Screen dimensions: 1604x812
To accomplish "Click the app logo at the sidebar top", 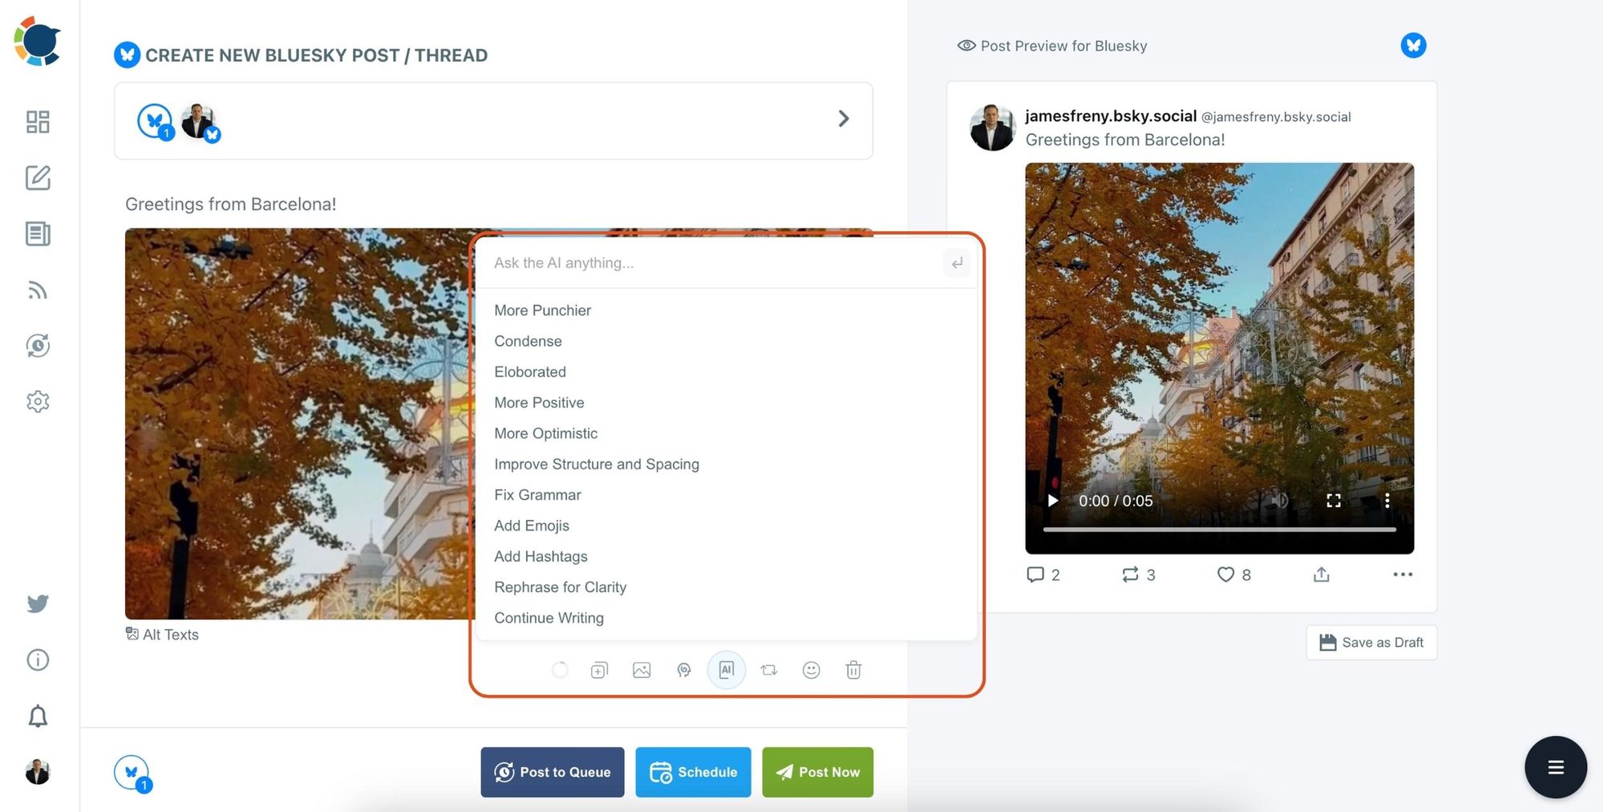I will click(x=38, y=40).
